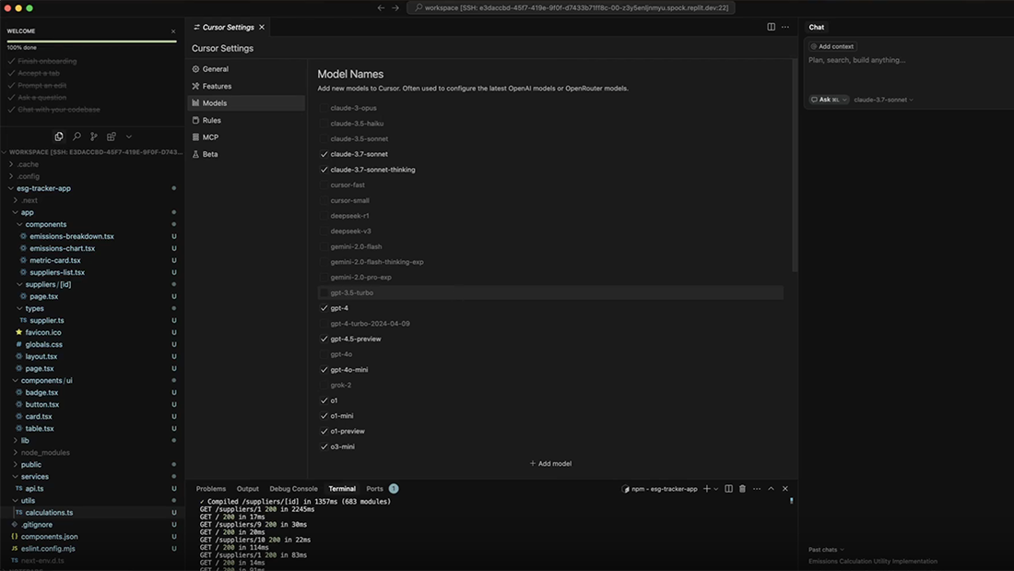The height and width of the screenshot is (571, 1014).
Task: Focus the chat prompt input field
Action: [909, 60]
